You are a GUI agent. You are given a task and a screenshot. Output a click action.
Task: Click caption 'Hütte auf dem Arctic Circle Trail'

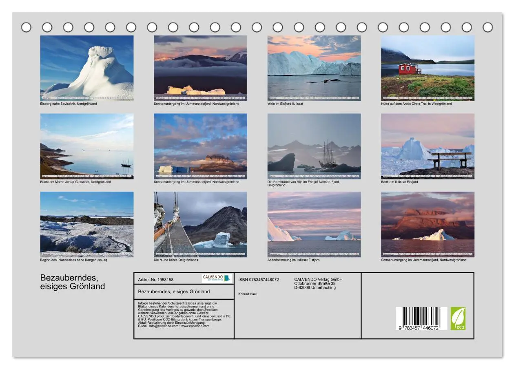(x=417, y=104)
